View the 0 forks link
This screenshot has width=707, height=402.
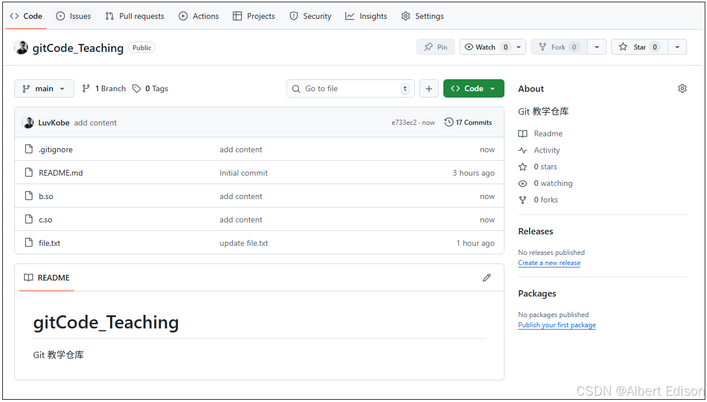tap(538, 200)
